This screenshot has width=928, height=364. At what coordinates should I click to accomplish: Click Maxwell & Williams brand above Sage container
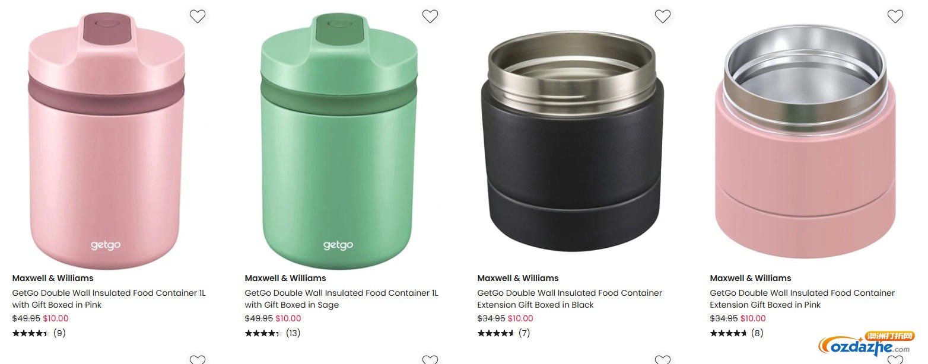(285, 278)
